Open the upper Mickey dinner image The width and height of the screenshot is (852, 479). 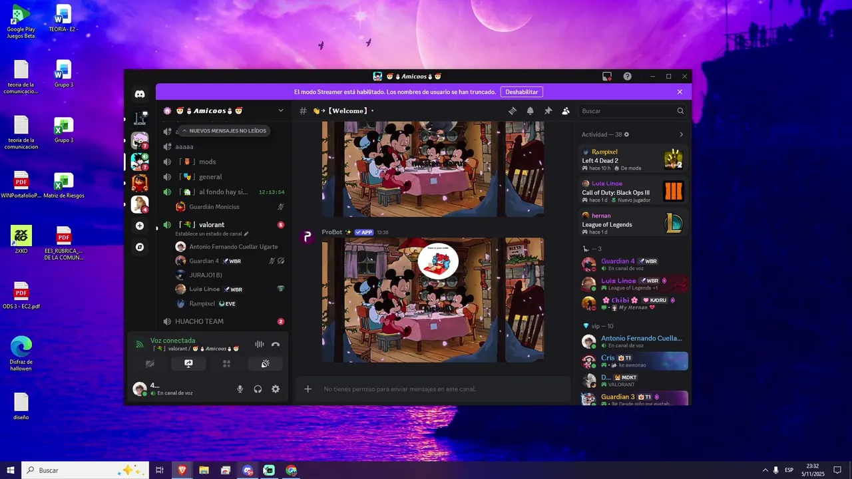tap(433, 169)
